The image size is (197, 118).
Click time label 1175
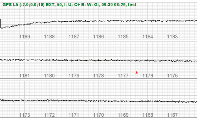pyautogui.click(x=172, y=76)
